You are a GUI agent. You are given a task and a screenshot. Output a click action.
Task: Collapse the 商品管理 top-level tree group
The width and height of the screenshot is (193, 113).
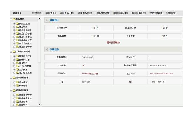(11, 19)
